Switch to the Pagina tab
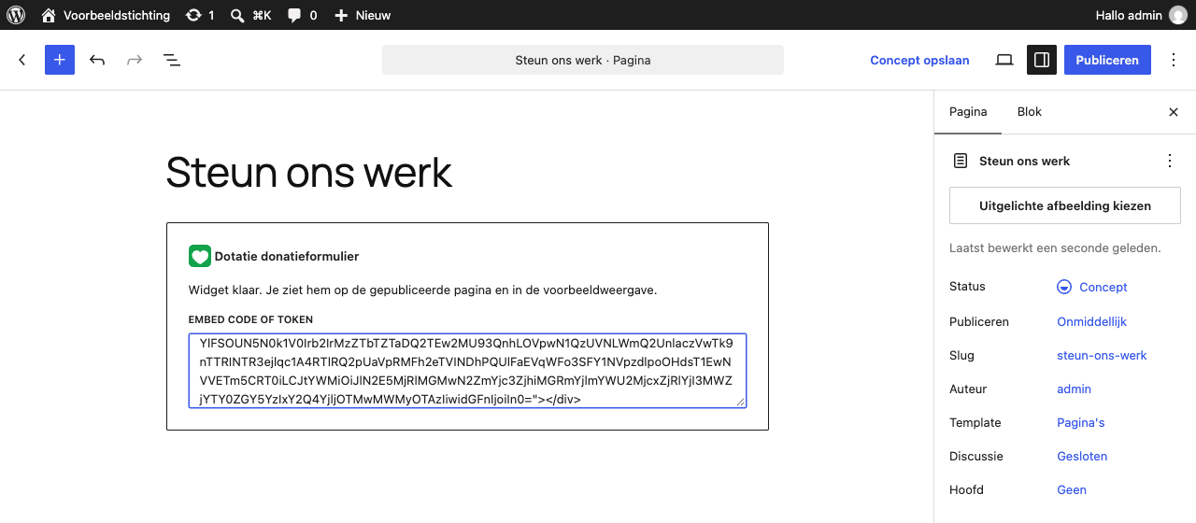The width and height of the screenshot is (1196, 523). [968, 112]
